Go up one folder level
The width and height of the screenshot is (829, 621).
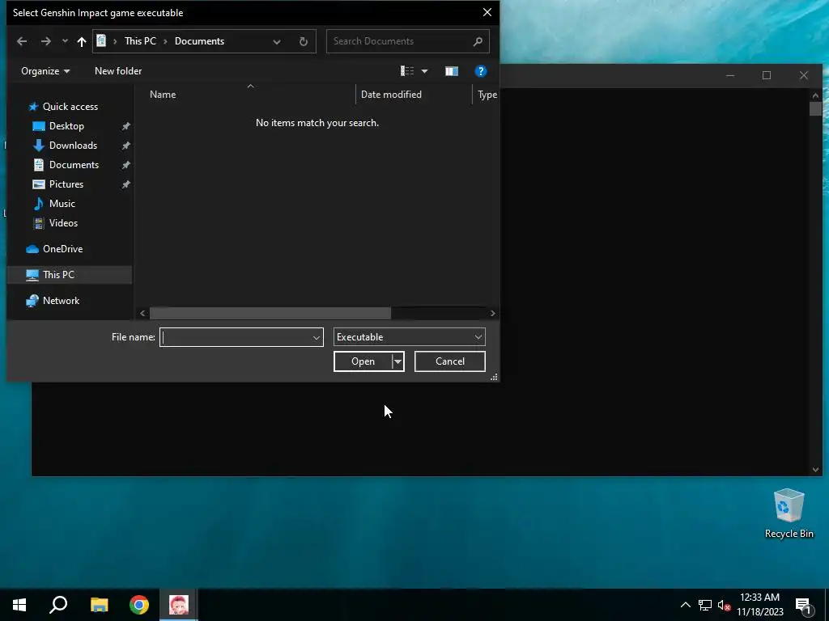pos(82,41)
